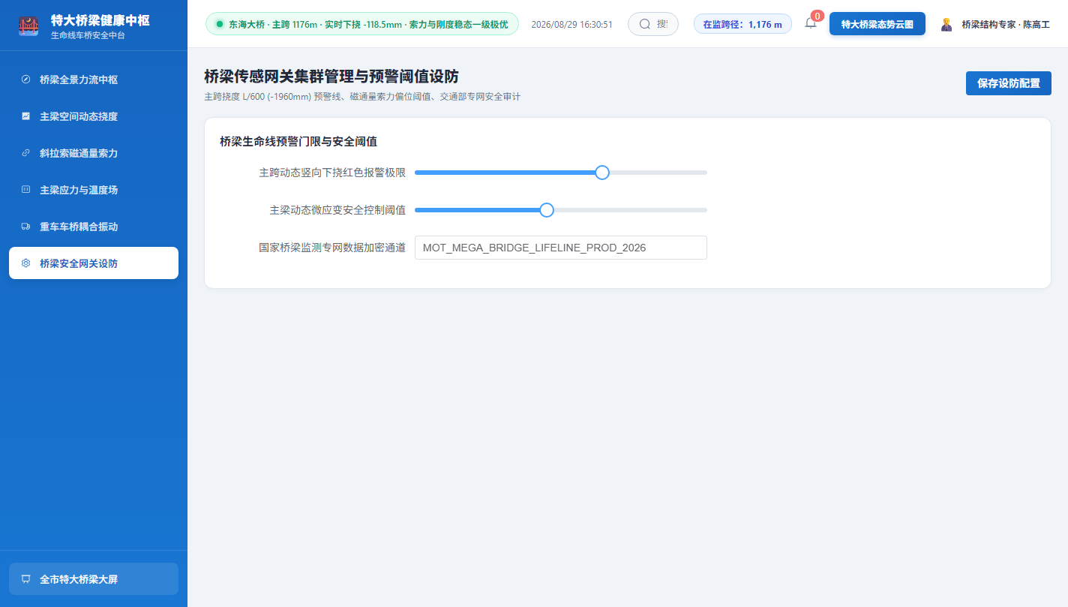This screenshot has height=607, width=1068.
Task: Click the MOT_MEGA_BRIDGE_LIFELINE_PROD_2026 input field
Action: 561,248
